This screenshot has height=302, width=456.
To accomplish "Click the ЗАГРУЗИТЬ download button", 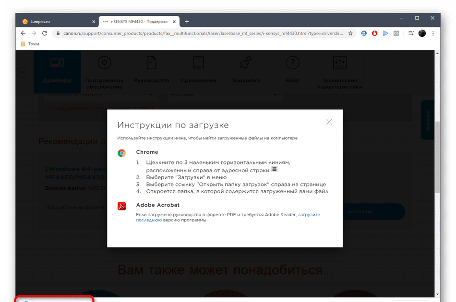I will tap(374, 212).
